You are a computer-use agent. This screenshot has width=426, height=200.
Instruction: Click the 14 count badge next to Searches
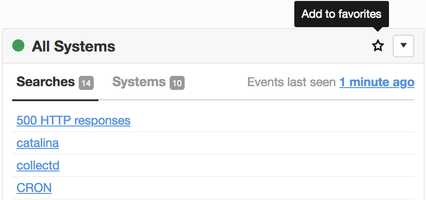point(86,83)
